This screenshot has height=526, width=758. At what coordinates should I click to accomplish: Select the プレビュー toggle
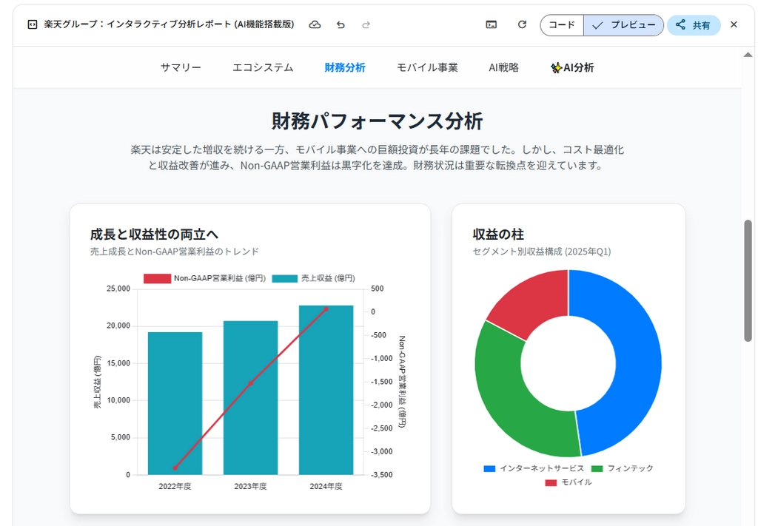pyautogui.click(x=623, y=25)
